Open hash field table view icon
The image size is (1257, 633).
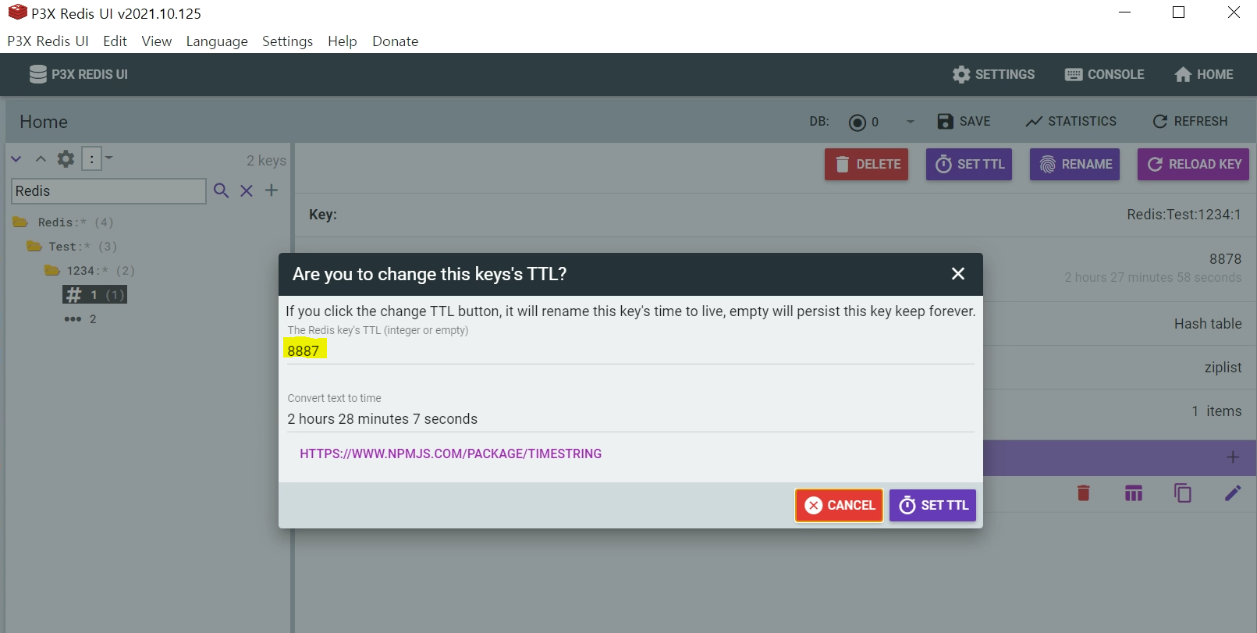[x=1134, y=493]
